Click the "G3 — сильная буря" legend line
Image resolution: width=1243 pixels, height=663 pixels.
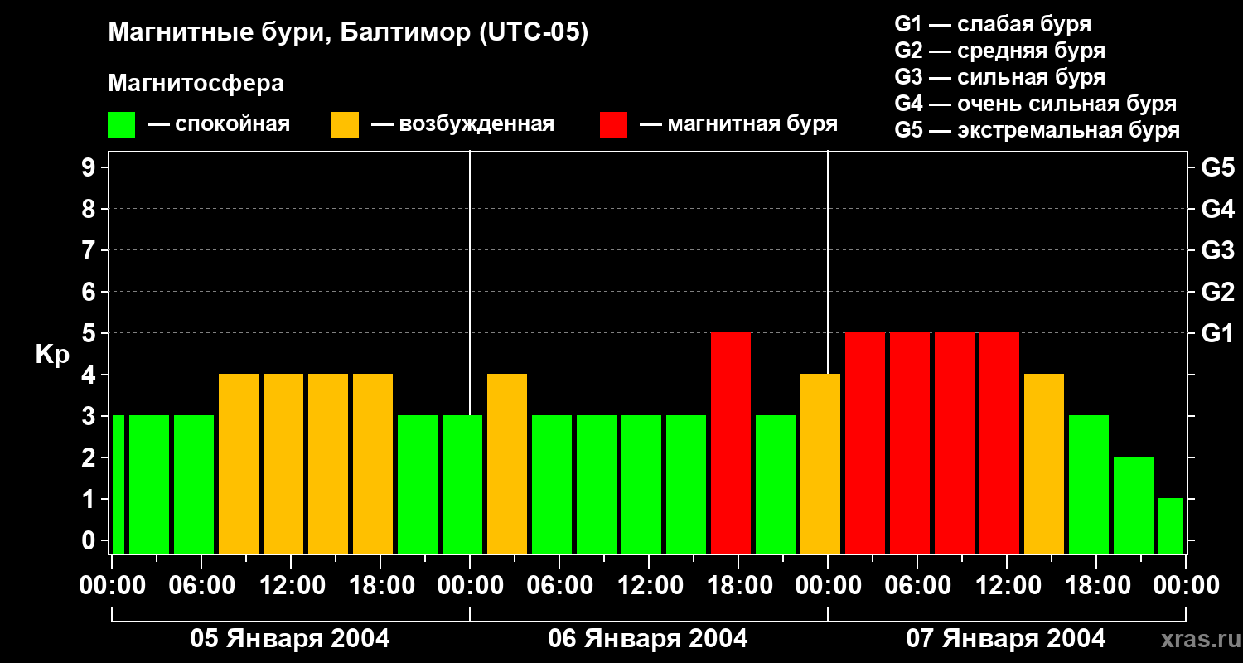1000,77
